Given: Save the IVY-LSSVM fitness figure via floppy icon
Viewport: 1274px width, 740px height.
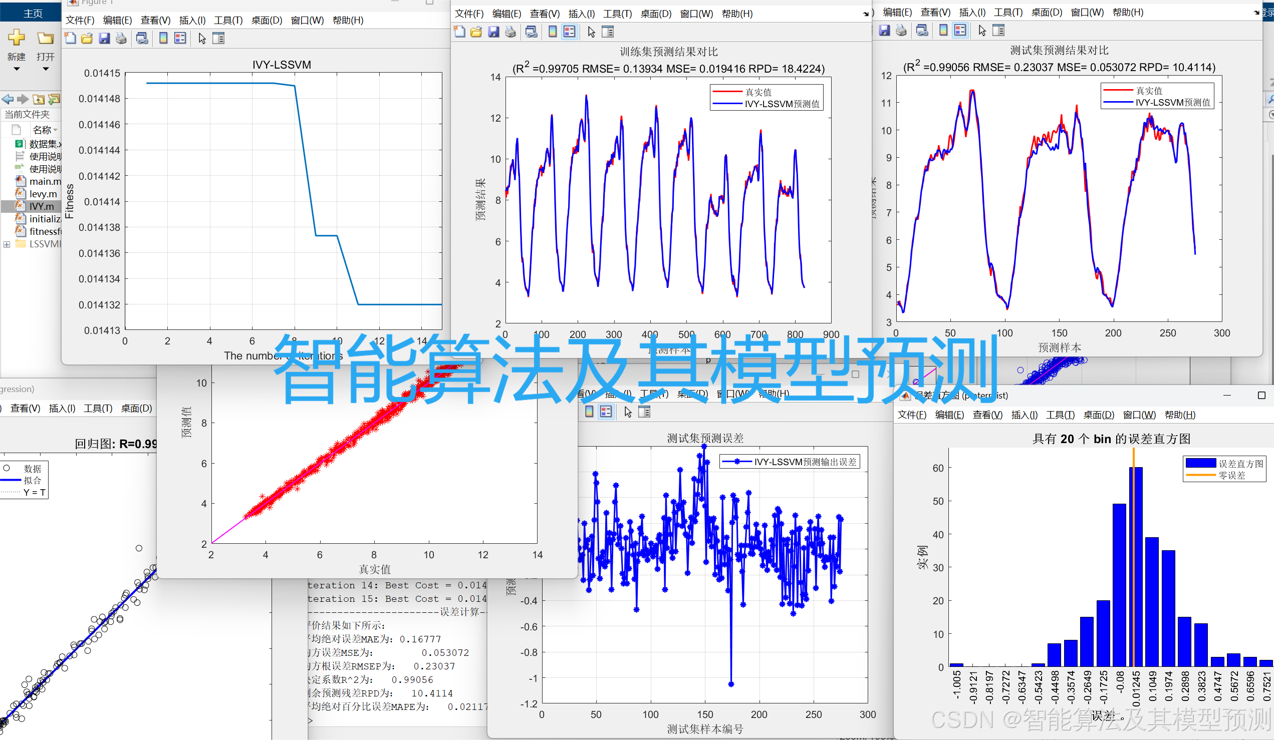Looking at the screenshot, I should coord(104,39).
